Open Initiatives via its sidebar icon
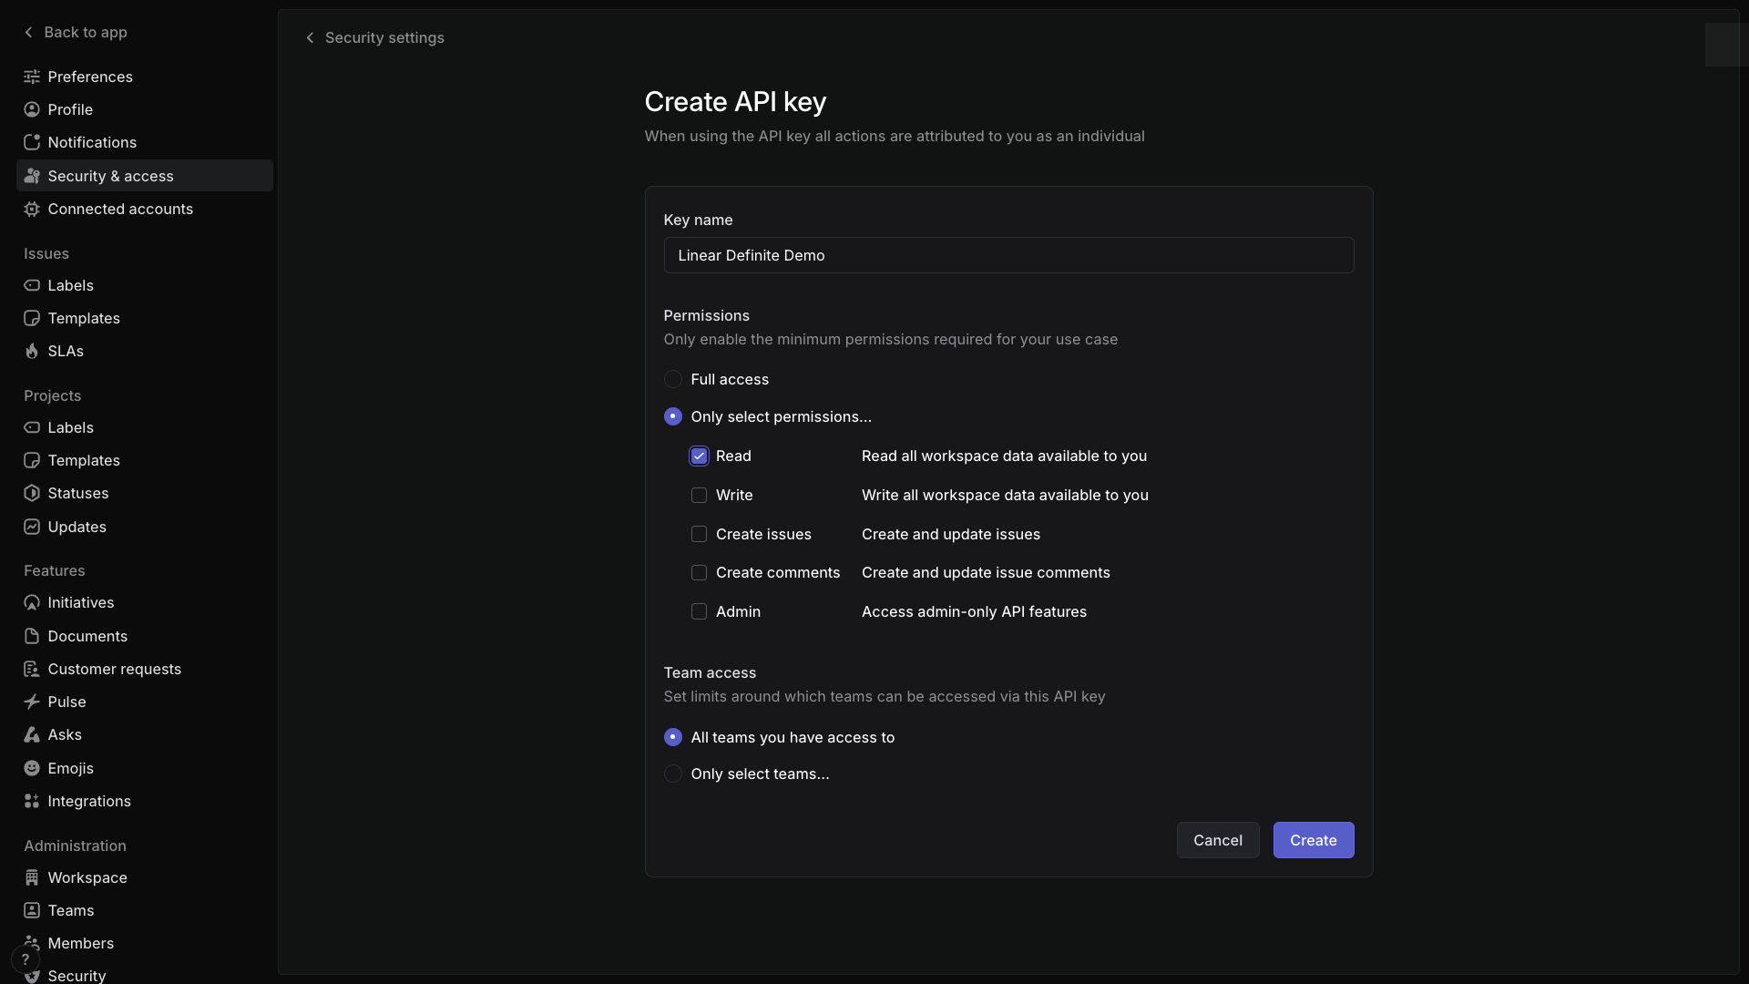This screenshot has height=984, width=1749. click(32, 603)
